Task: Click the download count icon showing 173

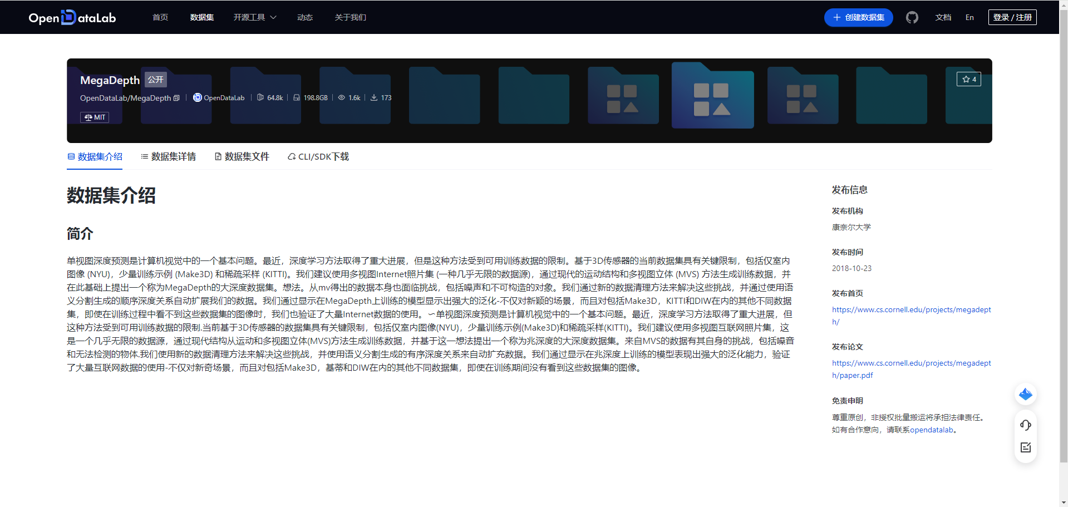Action: click(x=374, y=97)
